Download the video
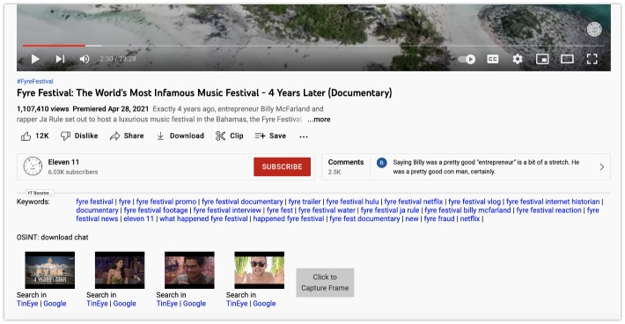This screenshot has height=324, width=625. point(180,136)
